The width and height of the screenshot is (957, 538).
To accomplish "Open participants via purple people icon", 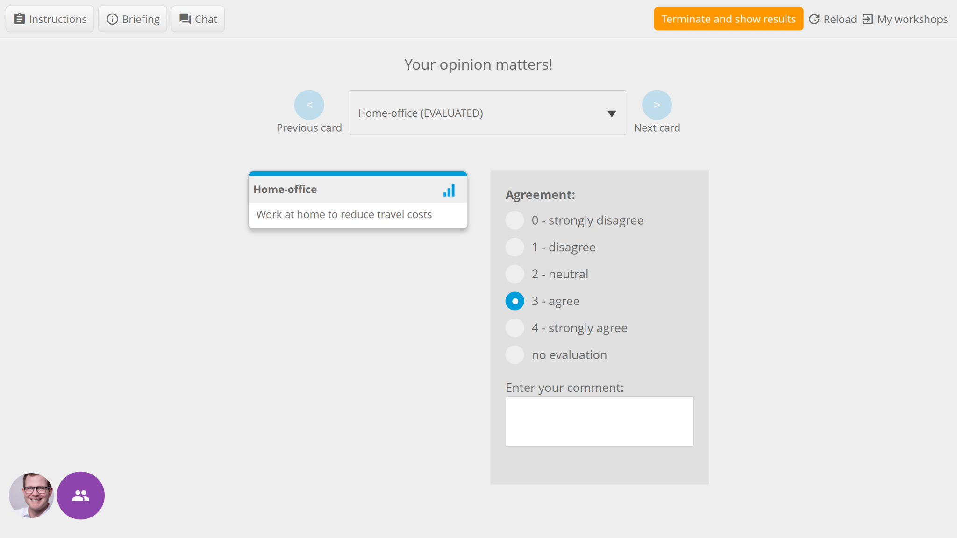I will 80,496.
